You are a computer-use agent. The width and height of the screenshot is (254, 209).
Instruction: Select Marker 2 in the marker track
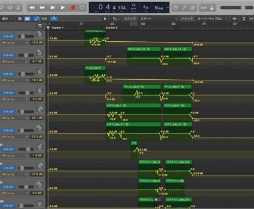point(112,28)
